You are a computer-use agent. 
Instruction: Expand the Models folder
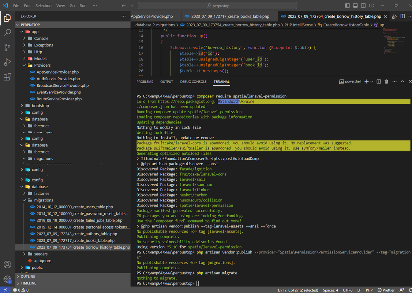pos(72,58)
